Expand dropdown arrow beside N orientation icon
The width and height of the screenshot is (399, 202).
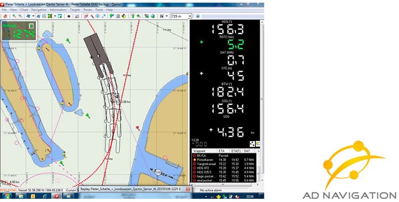tap(167, 16)
